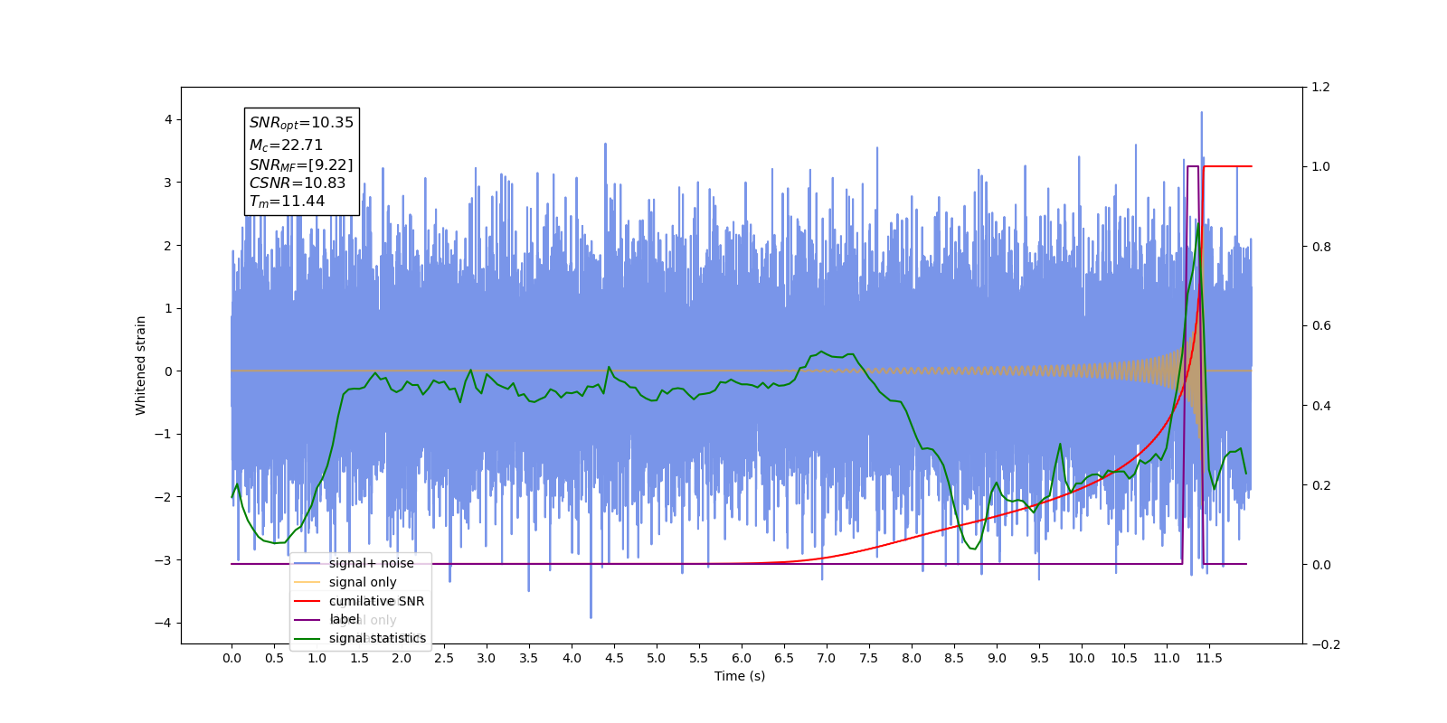Click the 3.0 tick on the time axis
Viewport: 1447px width, 723px height.
pyautogui.click(x=487, y=658)
